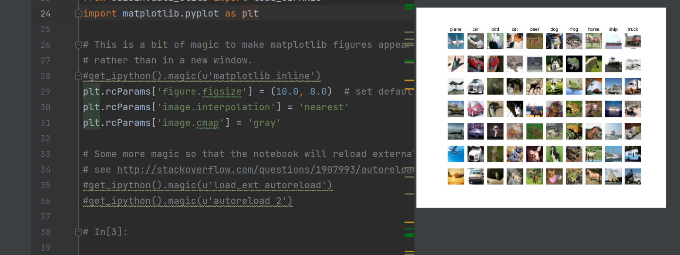Click the thumbnail directly below 'bird' label

click(495, 41)
